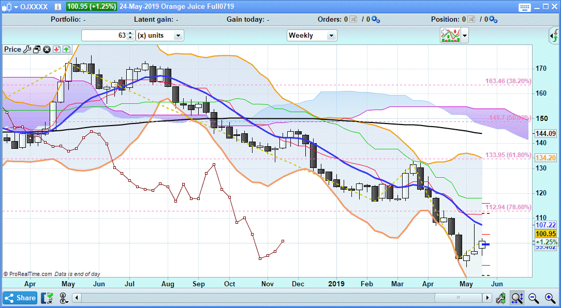Screen dimensions: 561x308
Task: Open settings gears beside Position
Action: tap(493, 20)
